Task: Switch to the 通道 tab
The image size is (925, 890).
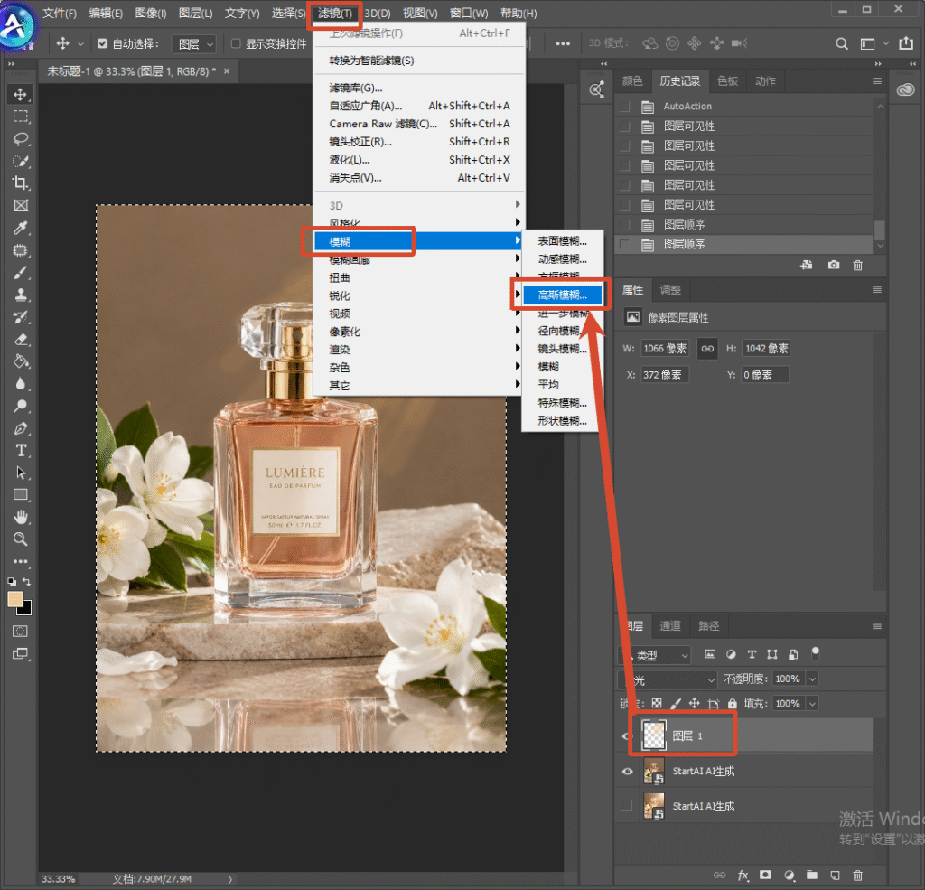Action: point(670,626)
